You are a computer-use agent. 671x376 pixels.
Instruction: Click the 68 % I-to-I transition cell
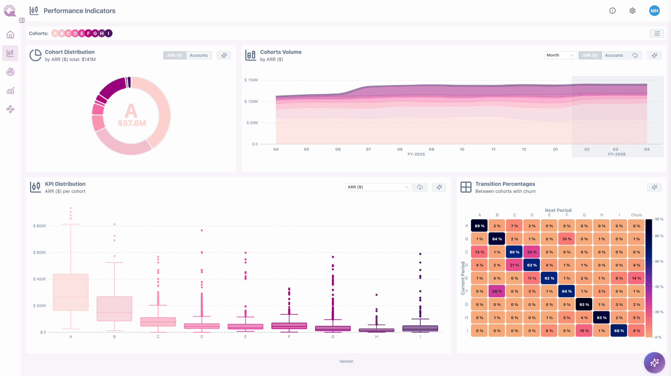(619, 331)
